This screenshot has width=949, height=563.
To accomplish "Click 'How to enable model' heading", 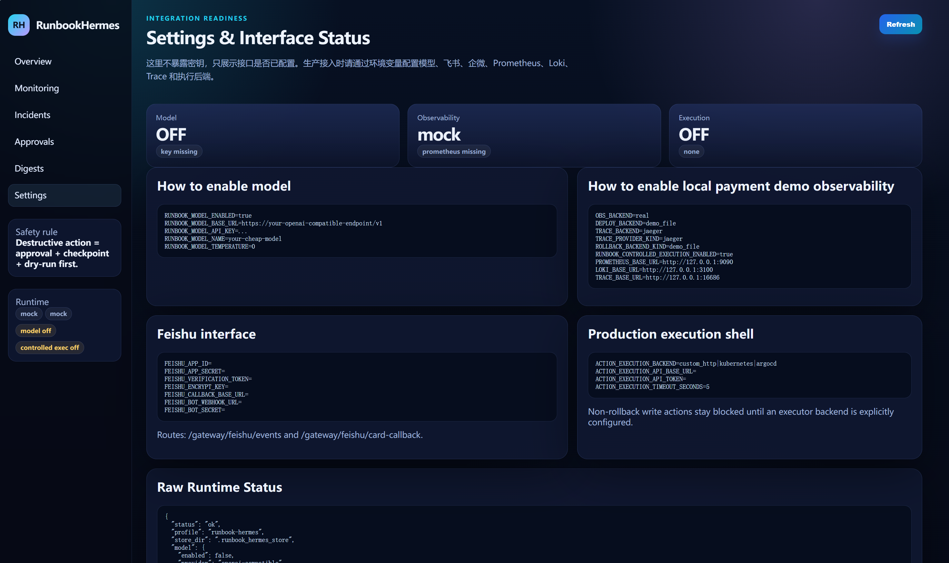I will click(224, 186).
